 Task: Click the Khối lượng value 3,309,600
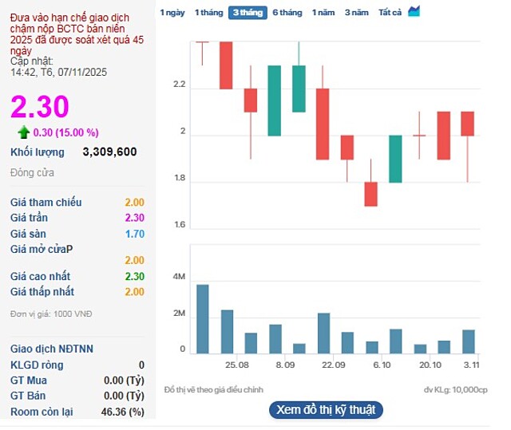[109, 152]
